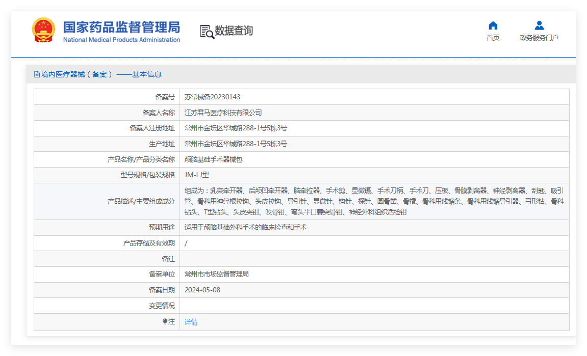The height and width of the screenshot is (356, 587).
Task: Click National Medical Products Administration English text
Action: click(121, 40)
